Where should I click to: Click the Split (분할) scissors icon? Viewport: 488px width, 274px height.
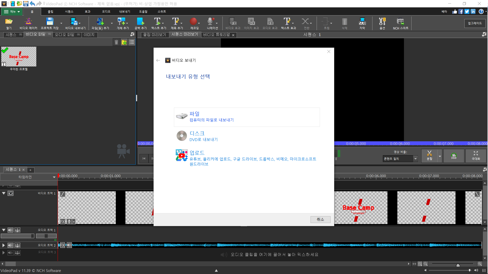[x=429, y=154]
